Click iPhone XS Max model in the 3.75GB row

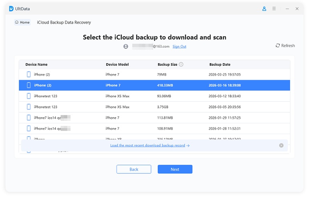[117, 107]
